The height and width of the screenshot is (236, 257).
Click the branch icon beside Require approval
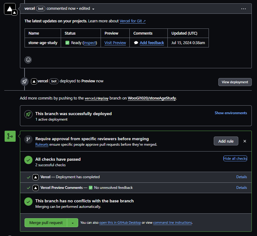click(28, 139)
